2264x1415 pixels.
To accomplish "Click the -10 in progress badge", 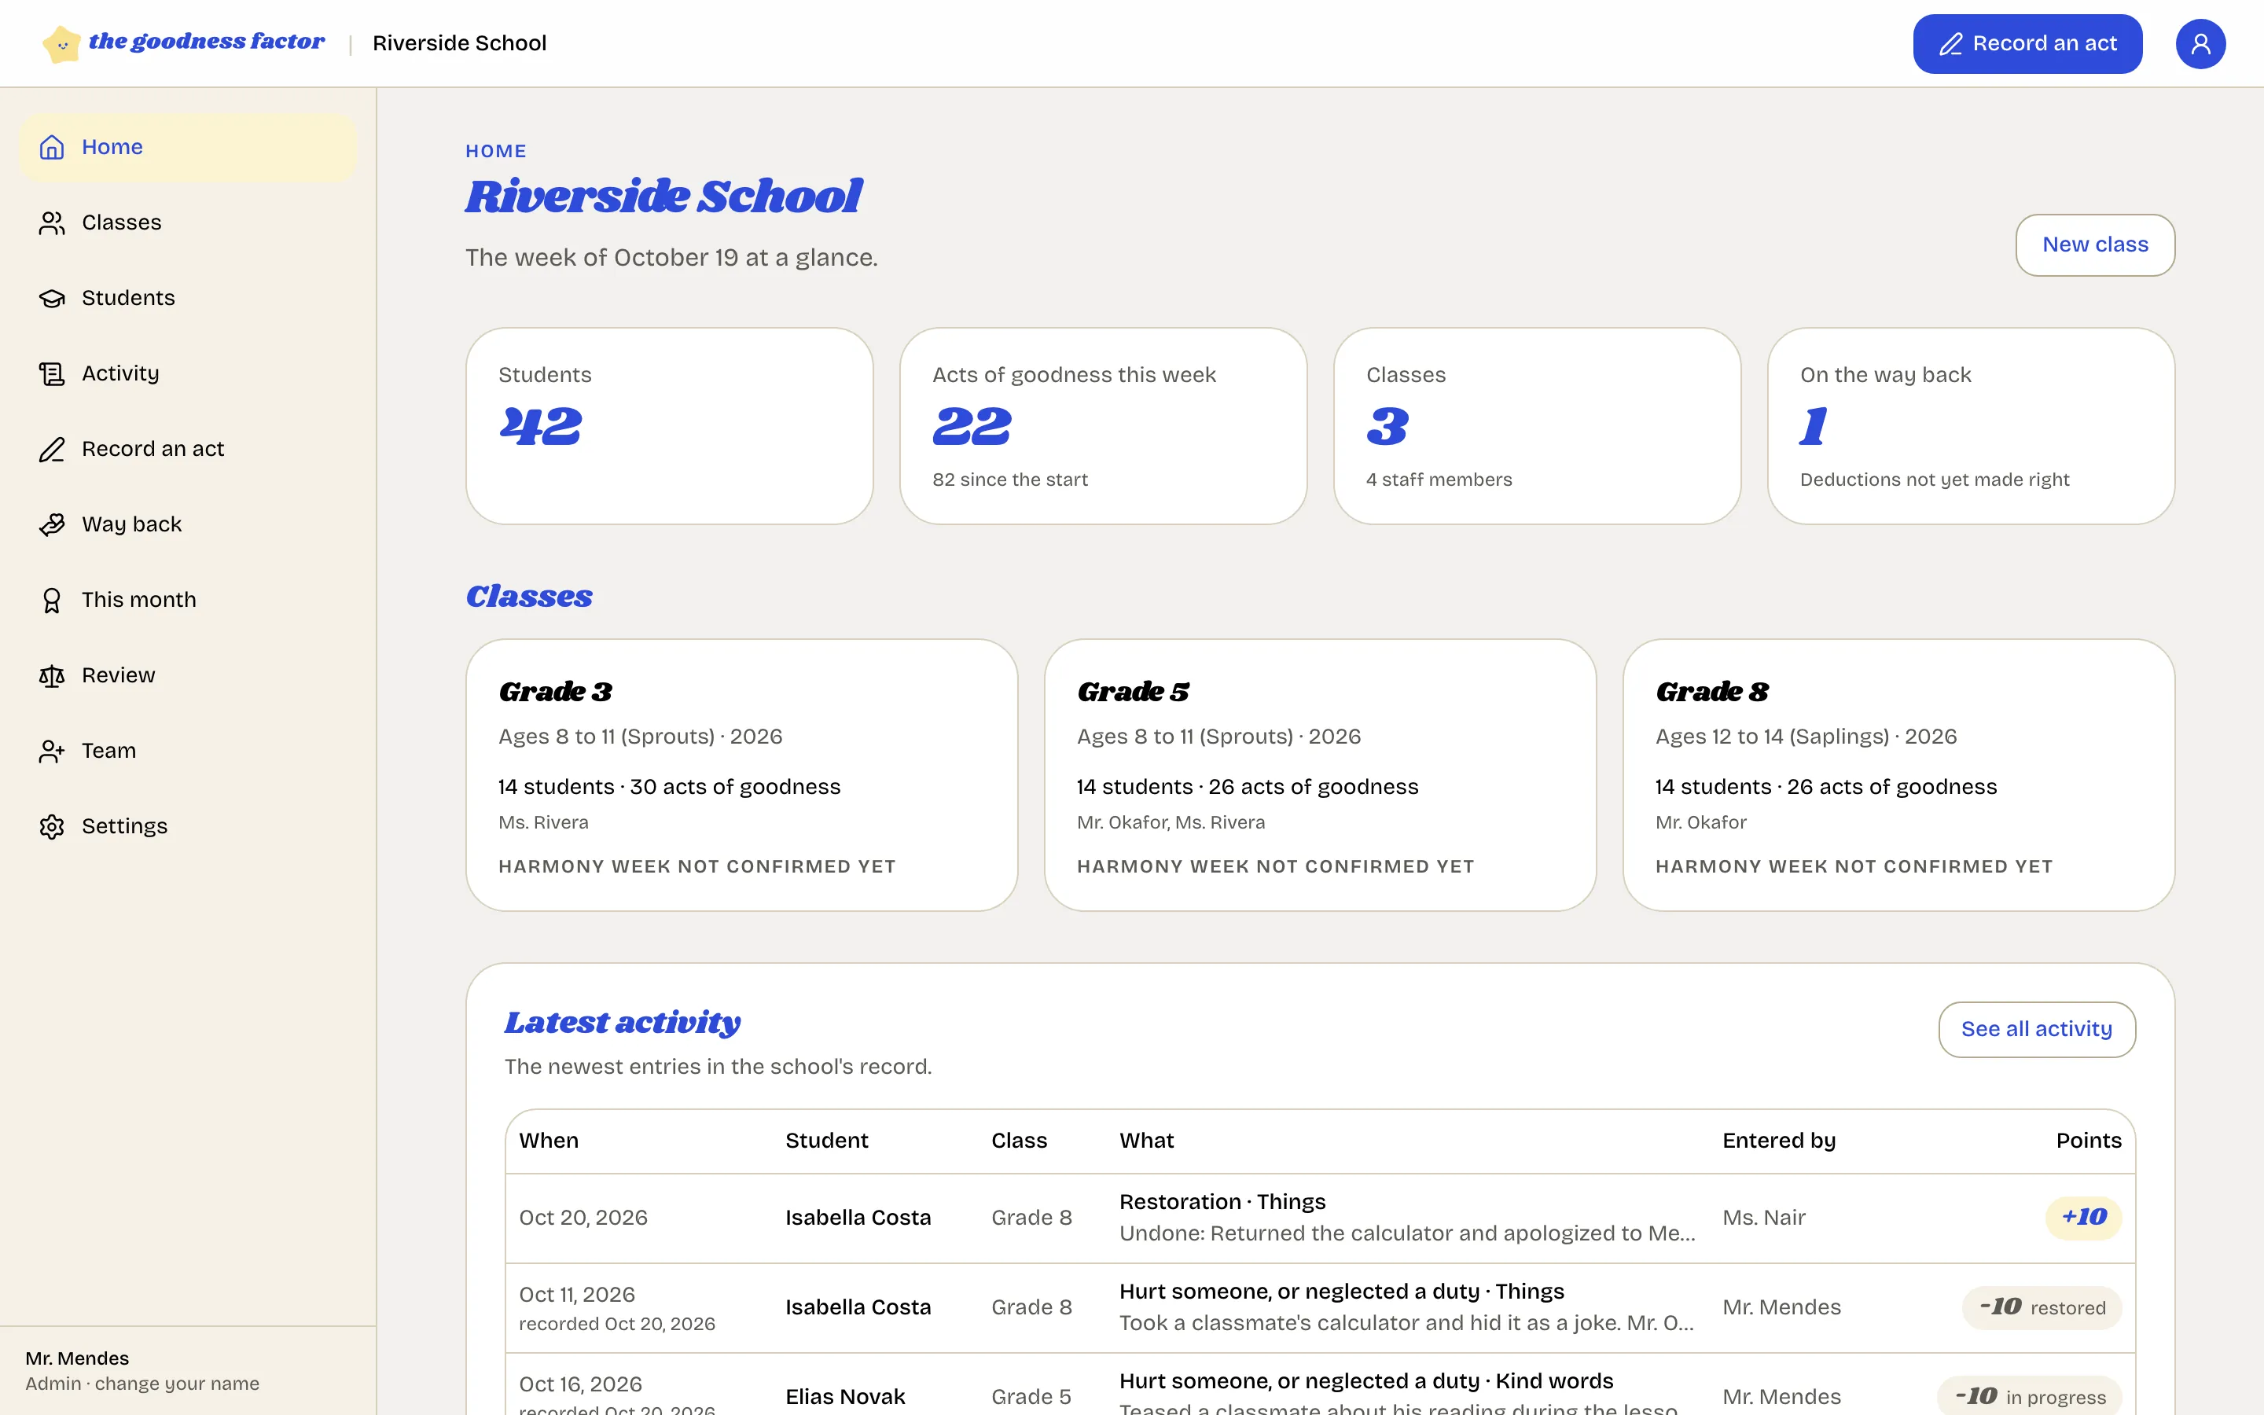I will (x=2029, y=1395).
